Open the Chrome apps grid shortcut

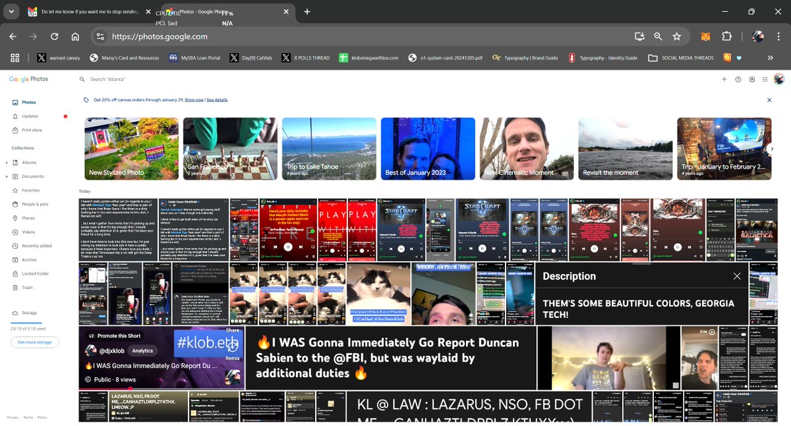click(15, 58)
